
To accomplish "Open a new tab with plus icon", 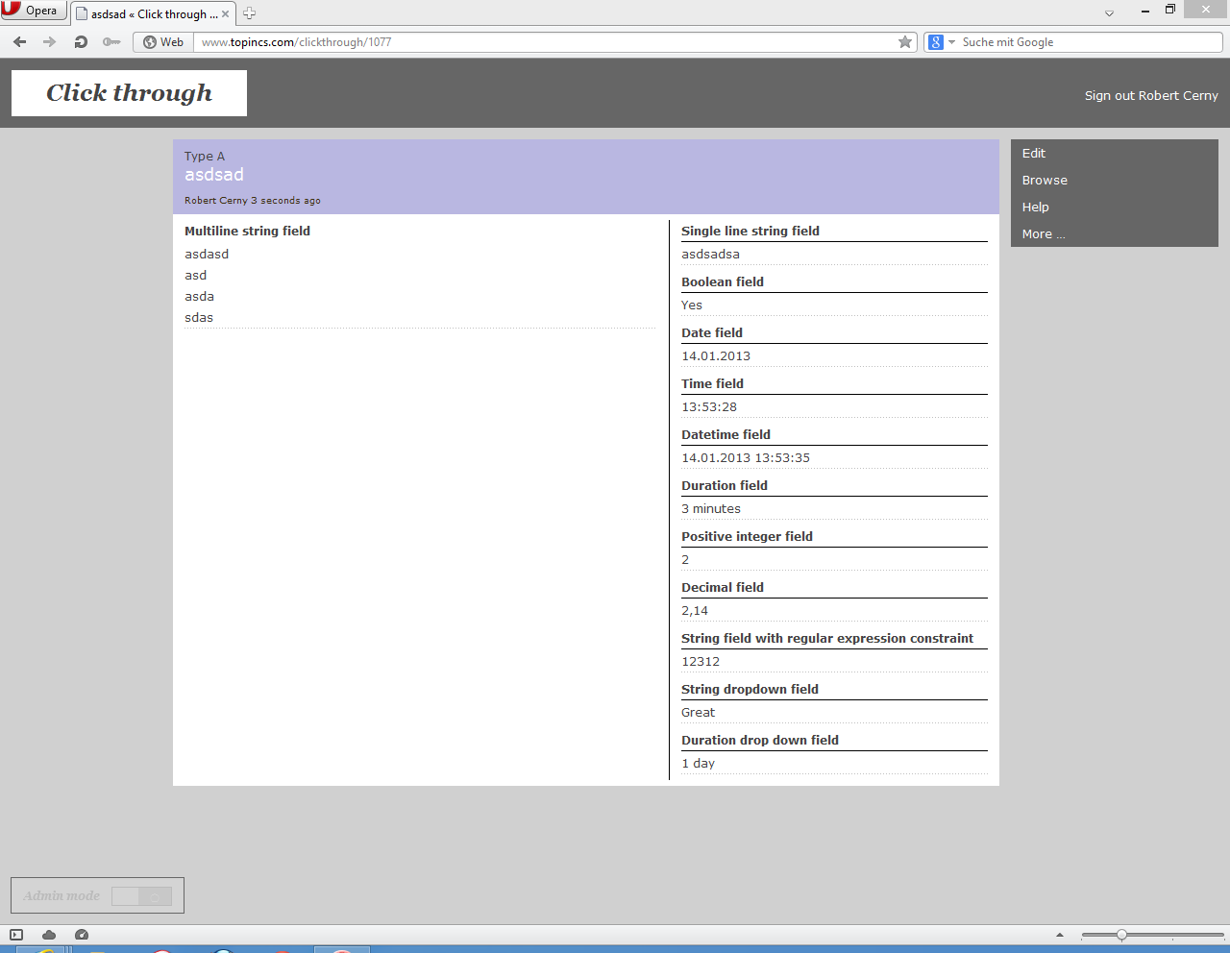I will coord(249,13).
